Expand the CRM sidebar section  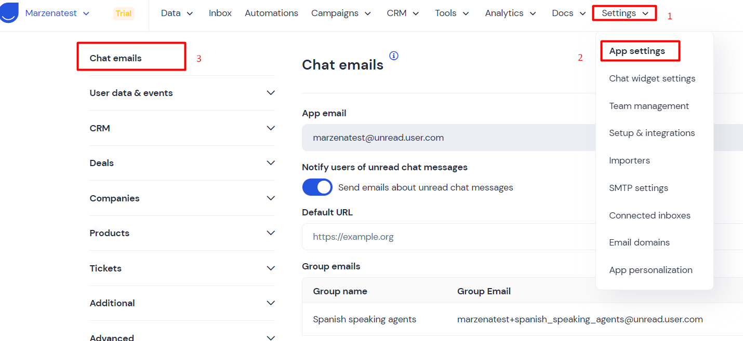[182, 128]
